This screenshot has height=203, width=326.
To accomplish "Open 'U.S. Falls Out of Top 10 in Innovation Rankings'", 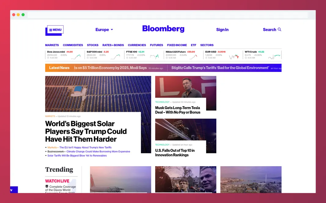I will point(175,153).
